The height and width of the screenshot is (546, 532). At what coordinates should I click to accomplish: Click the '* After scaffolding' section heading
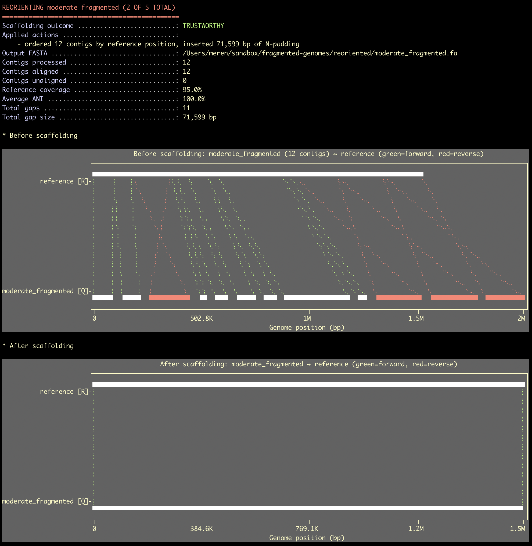[x=38, y=346]
